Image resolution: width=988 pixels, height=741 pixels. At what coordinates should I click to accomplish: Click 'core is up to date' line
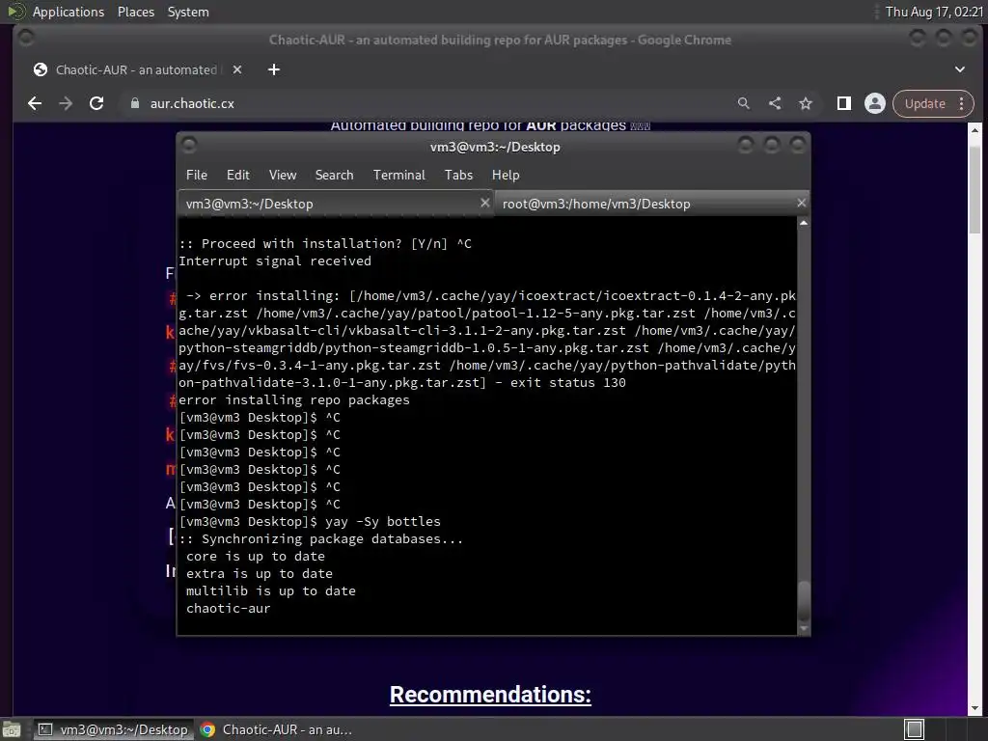[x=255, y=557]
